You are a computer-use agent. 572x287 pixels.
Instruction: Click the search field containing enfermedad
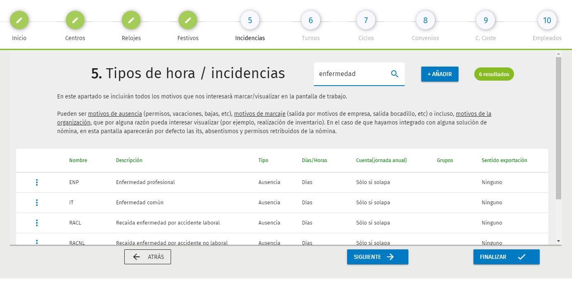(x=359, y=74)
